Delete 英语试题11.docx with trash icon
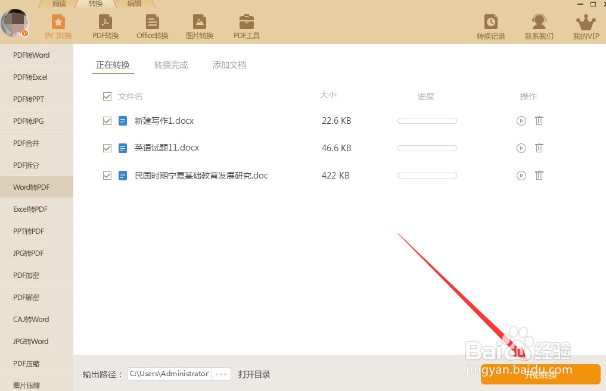This screenshot has height=391, width=606. tap(539, 148)
